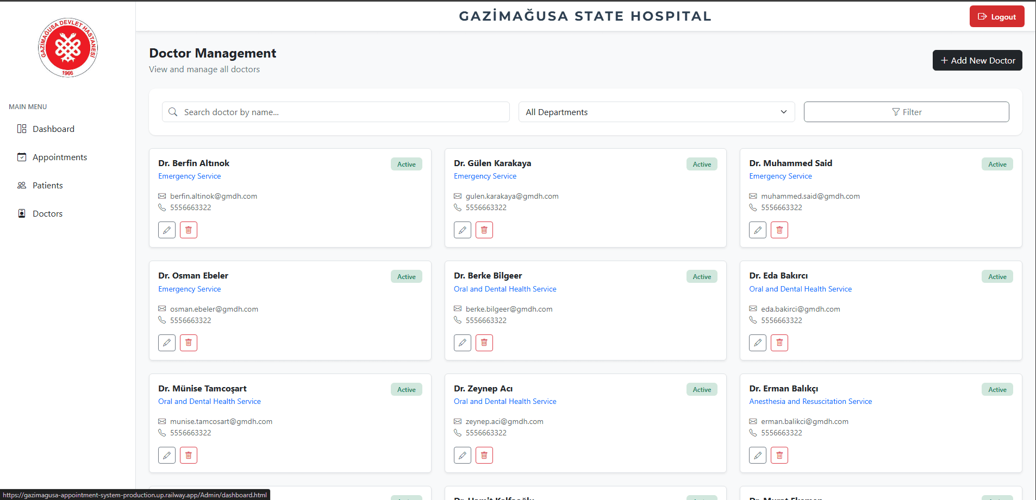Open the All Departments dropdown
Image resolution: width=1036 pixels, height=500 pixels.
coord(657,112)
